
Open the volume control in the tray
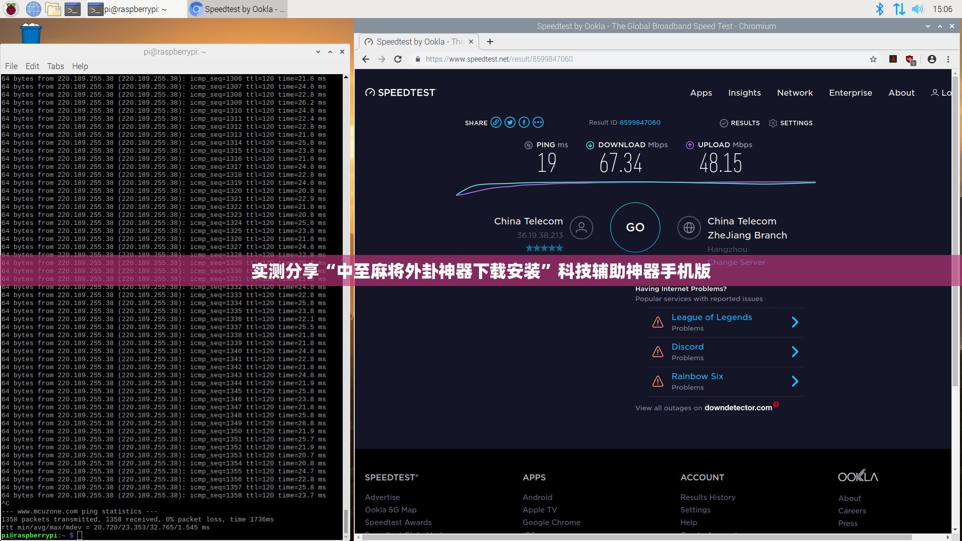(917, 9)
